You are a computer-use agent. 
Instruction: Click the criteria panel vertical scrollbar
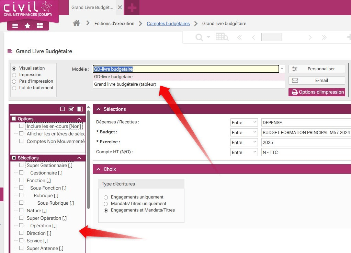click(x=88, y=158)
